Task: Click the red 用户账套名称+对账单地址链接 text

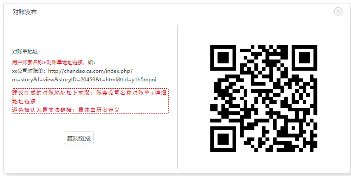Action: (47, 62)
